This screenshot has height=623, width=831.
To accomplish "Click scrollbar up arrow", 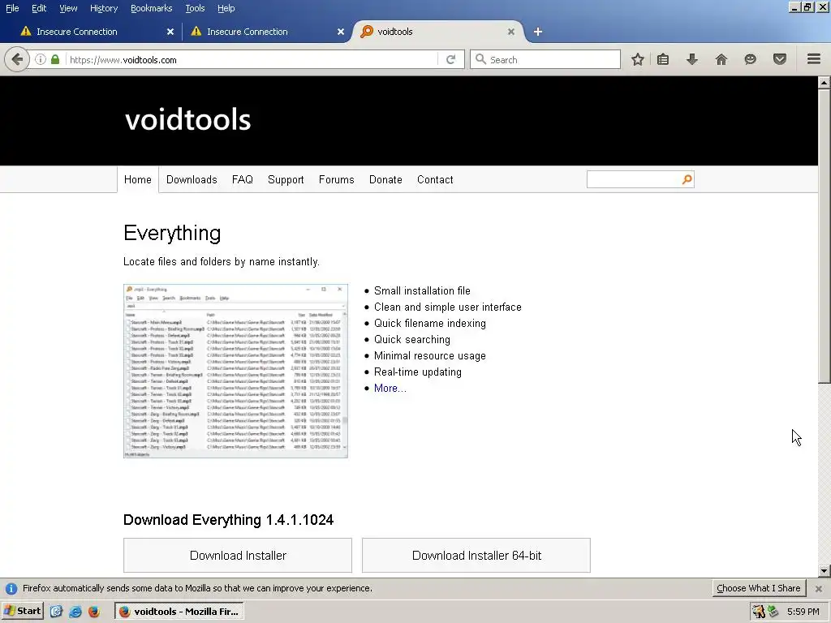I will pyautogui.click(x=825, y=83).
